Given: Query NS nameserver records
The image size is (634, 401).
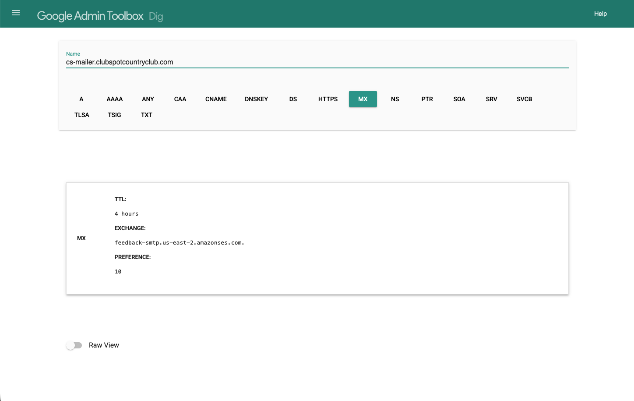Looking at the screenshot, I should click(395, 99).
